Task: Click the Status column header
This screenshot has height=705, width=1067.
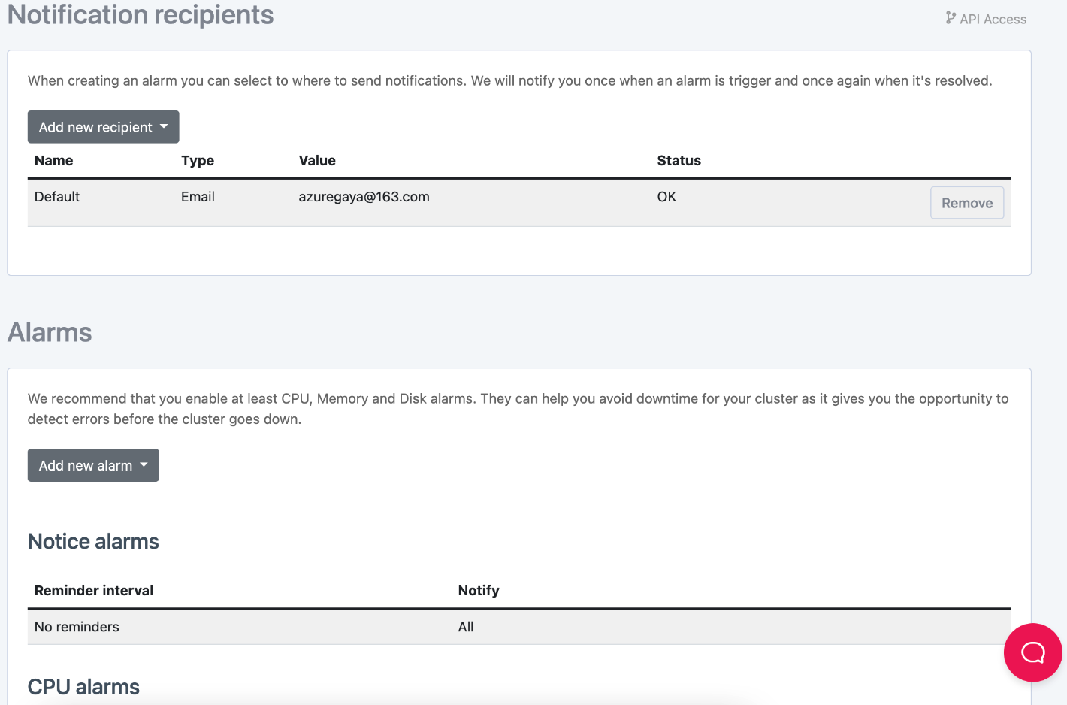Action: (x=679, y=161)
